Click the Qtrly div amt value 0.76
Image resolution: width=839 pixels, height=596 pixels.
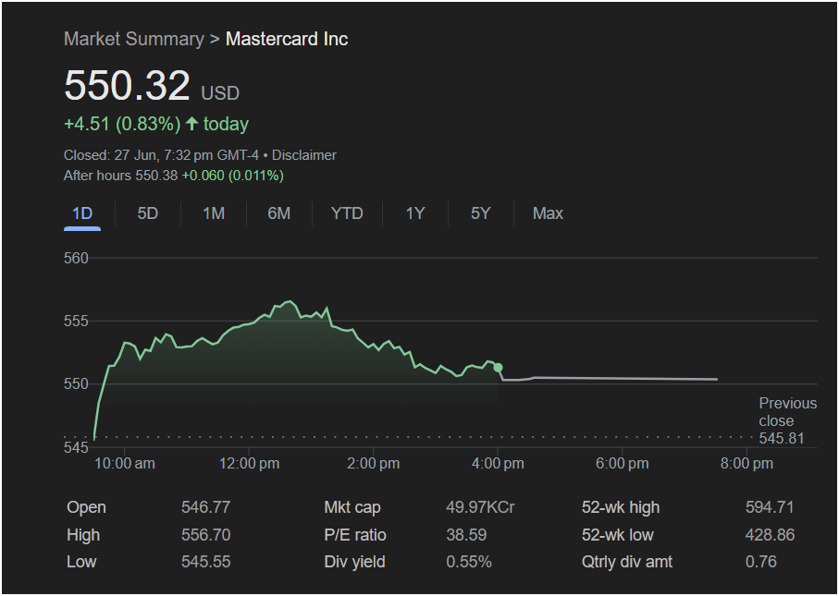tap(761, 562)
